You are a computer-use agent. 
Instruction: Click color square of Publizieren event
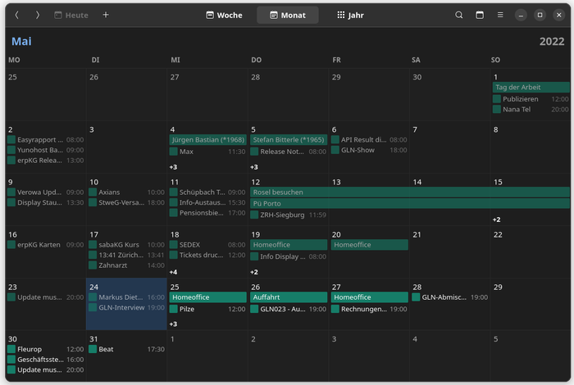496,99
